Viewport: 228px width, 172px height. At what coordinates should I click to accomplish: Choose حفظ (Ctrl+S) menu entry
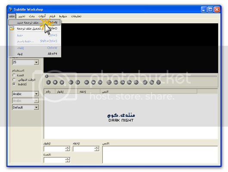pos(34,35)
